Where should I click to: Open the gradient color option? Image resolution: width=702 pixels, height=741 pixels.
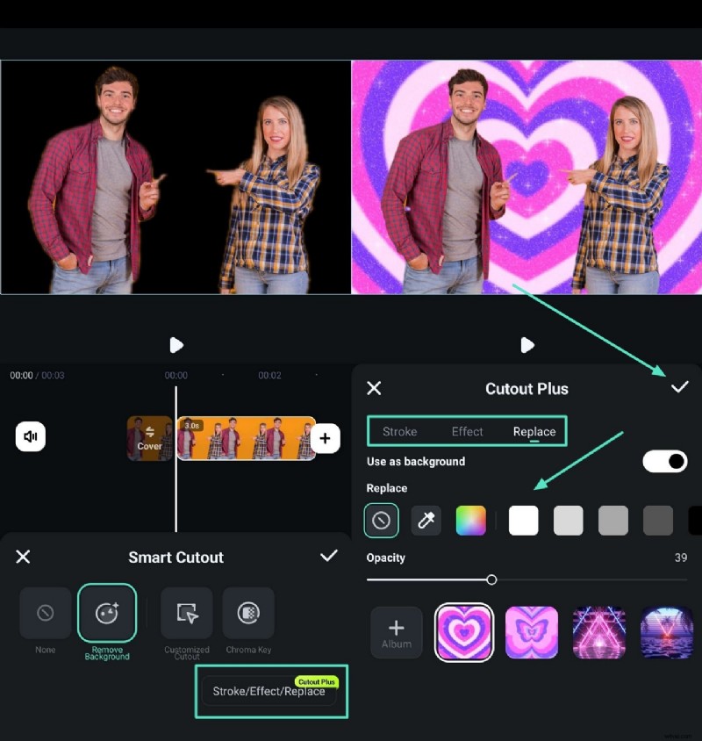471,520
